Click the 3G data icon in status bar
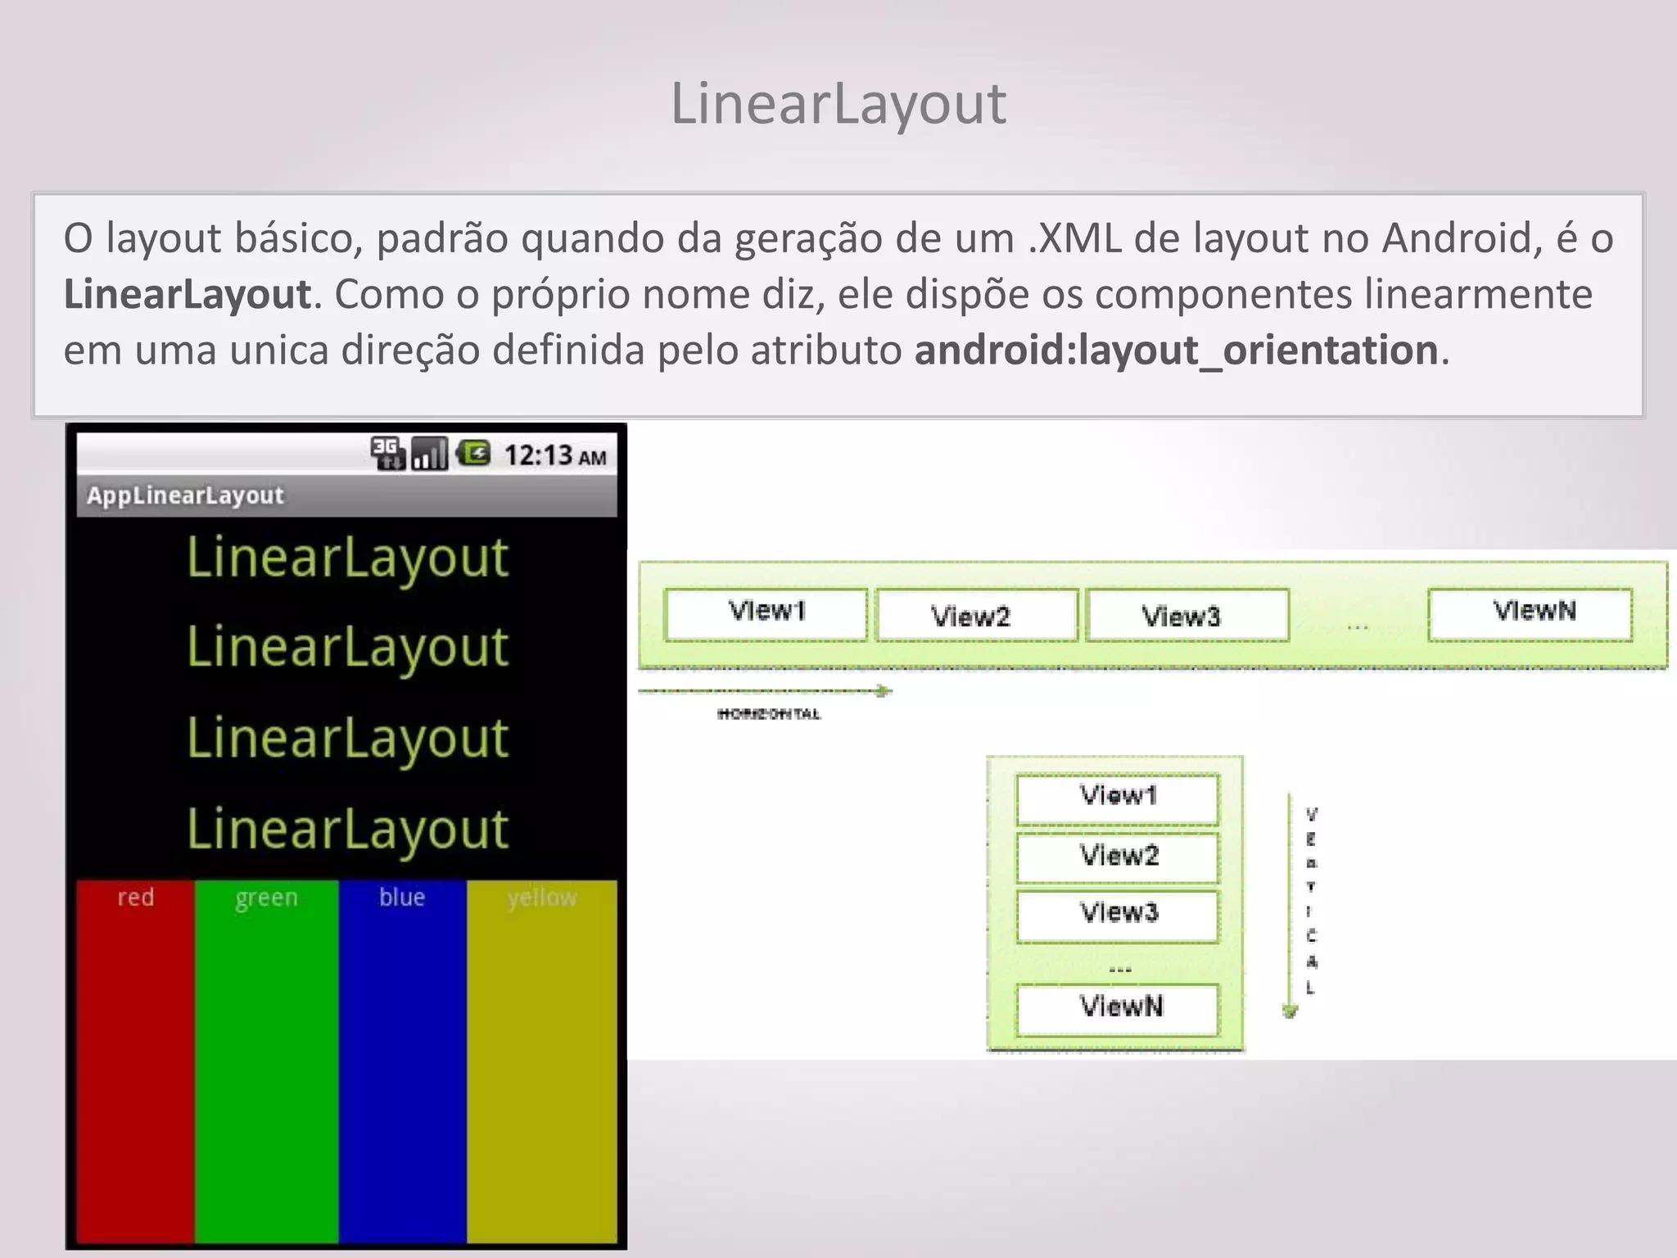 pos(388,453)
